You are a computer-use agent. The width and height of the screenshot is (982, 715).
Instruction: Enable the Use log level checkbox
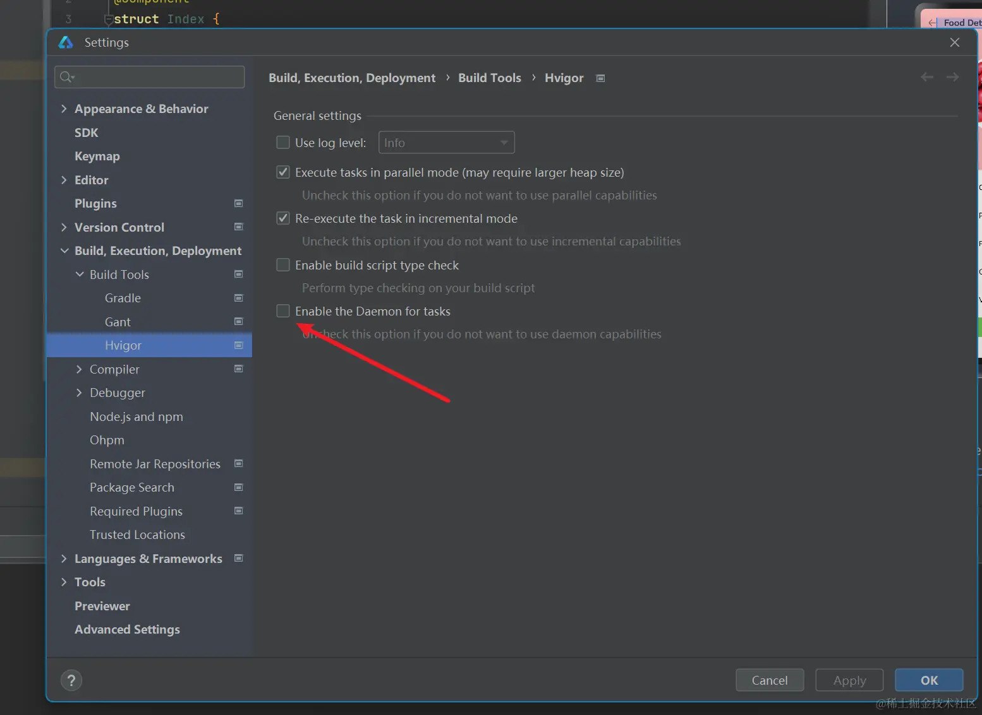click(283, 143)
